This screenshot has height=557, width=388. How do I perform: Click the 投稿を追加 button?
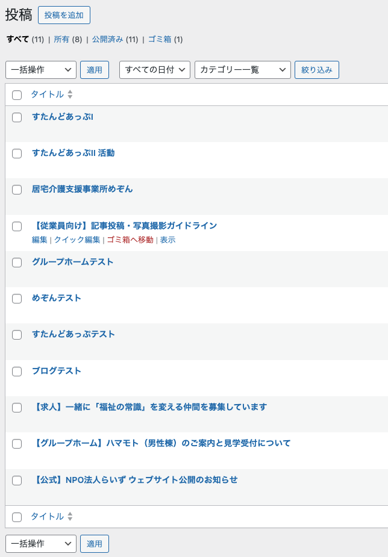[64, 15]
